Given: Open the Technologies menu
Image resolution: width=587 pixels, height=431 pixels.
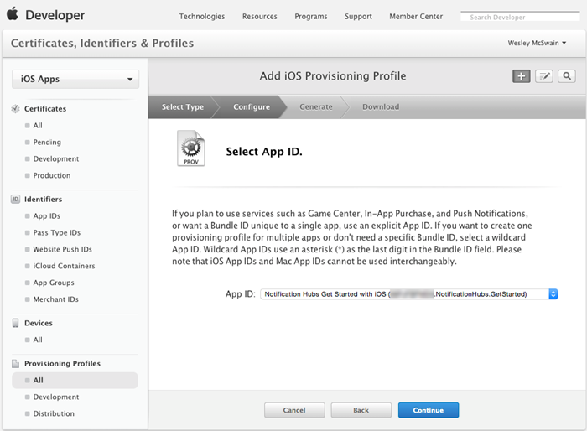Looking at the screenshot, I should 202,17.
